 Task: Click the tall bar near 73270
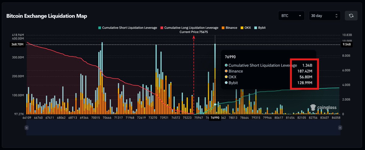coord(156,79)
